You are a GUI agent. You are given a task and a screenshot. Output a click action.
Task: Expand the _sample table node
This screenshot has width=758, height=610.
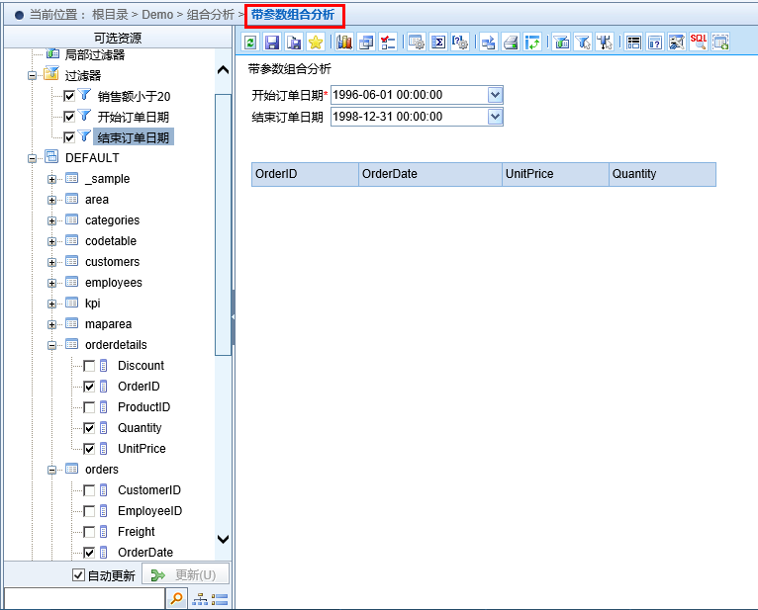point(51,180)
